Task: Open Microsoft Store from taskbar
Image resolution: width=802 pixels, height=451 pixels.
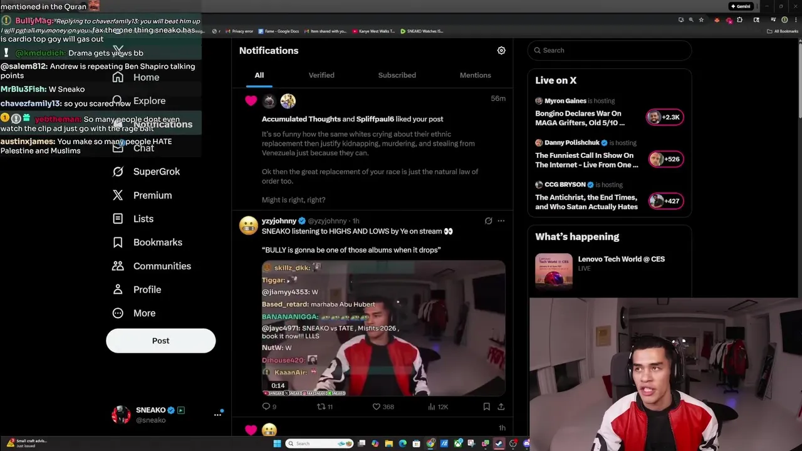Action: (416, 443)
